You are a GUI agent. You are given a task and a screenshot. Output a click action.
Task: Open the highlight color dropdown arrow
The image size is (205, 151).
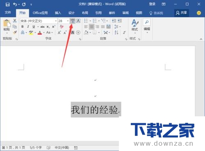click(35, 33)
